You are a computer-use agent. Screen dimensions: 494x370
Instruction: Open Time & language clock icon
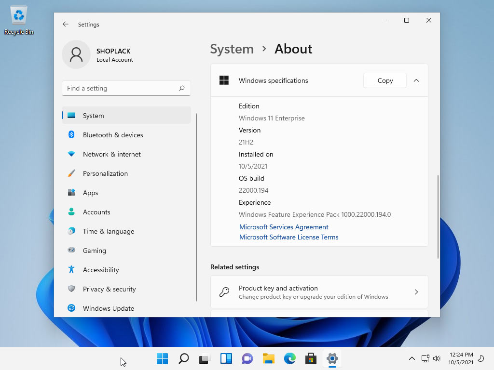71,231
